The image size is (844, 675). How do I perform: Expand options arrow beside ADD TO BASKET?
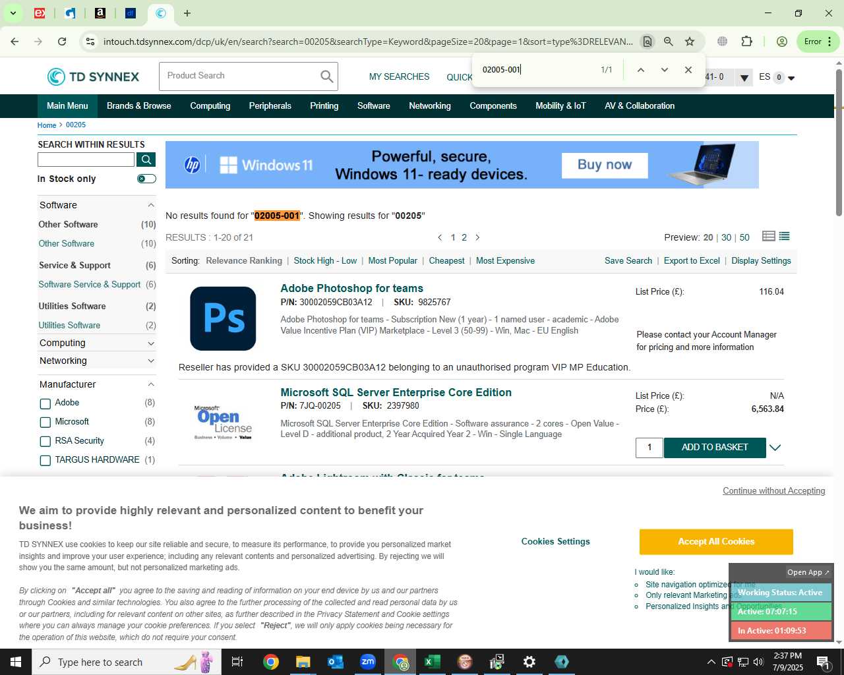click(x=775, y=448)
